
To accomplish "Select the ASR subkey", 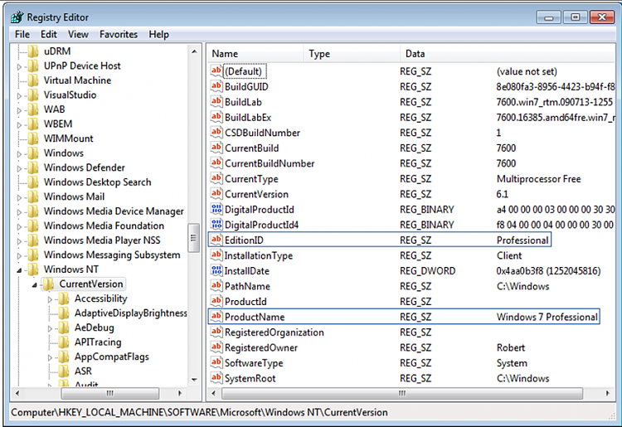I will (83, 371).
